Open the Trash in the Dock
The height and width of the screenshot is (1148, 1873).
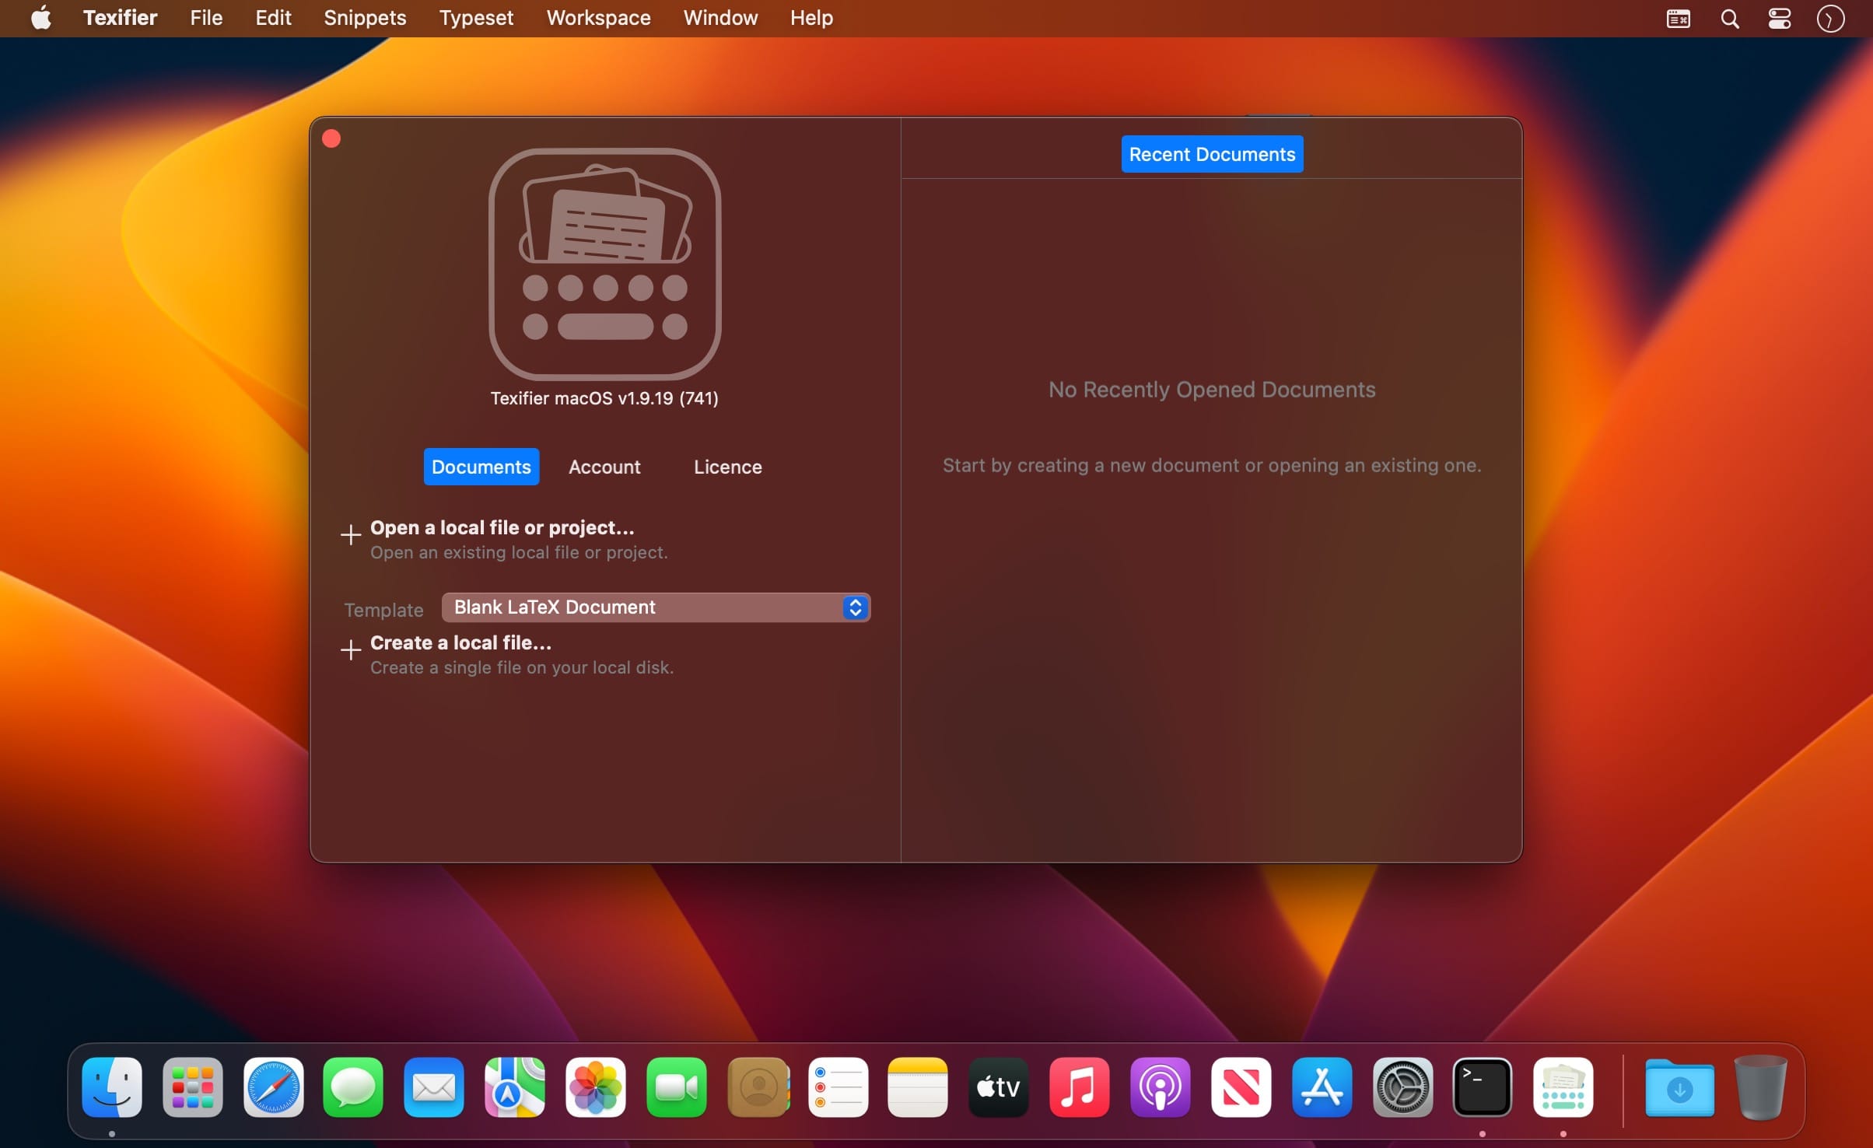click(1761, 1087)
